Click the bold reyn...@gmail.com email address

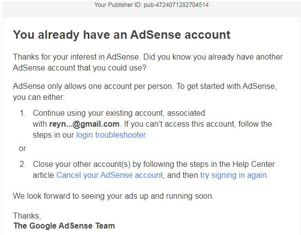[84, 124]
